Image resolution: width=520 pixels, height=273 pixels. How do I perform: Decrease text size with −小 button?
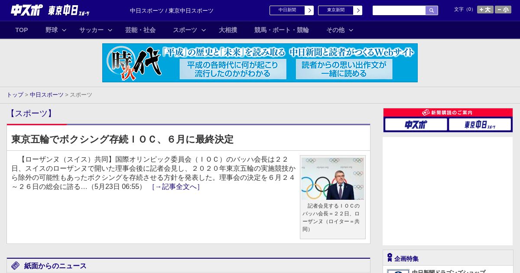pyautogui.click(x=503, y=10)
